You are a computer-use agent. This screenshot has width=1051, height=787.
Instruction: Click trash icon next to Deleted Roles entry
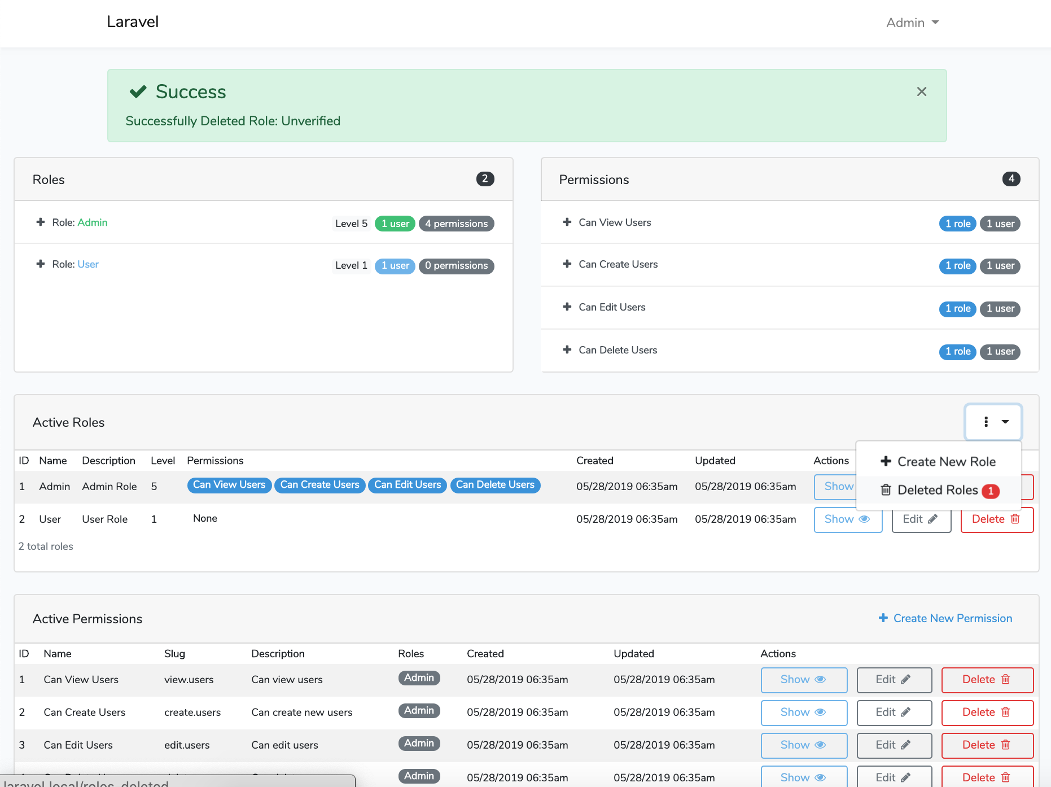click(x=886, y=489)
